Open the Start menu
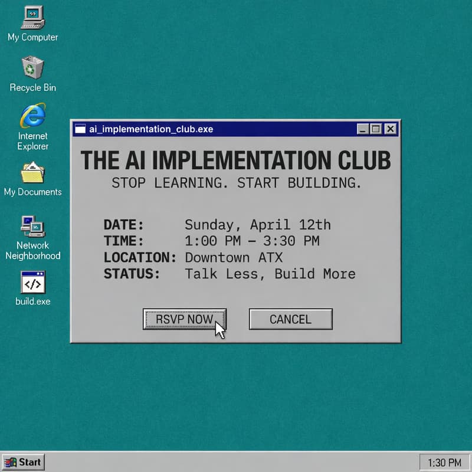Image resolution: width=472 pixels, height=472 pixels. (x=22, y=462)
